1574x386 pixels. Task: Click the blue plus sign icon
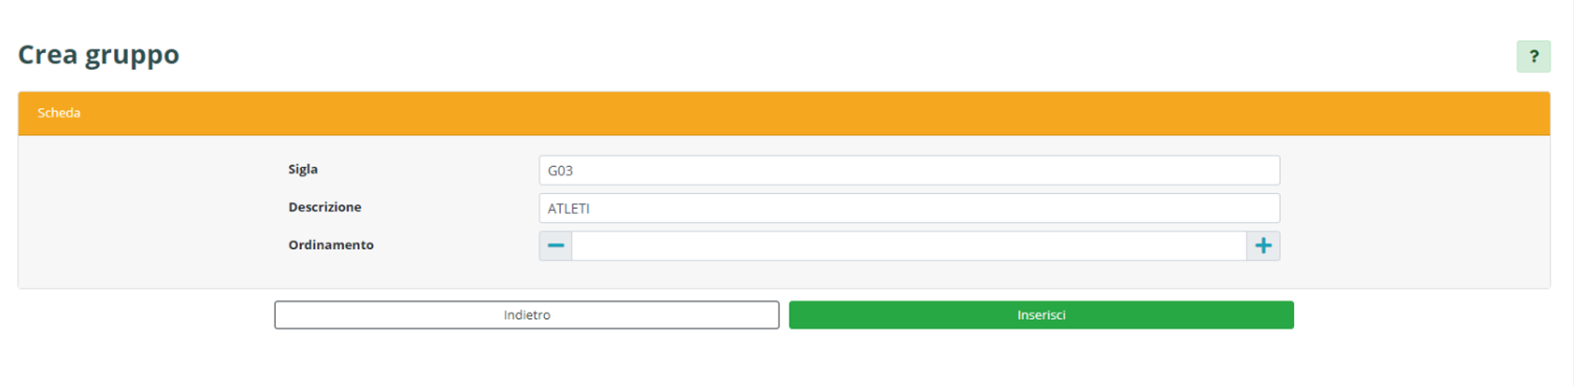tap(1263, 246)
